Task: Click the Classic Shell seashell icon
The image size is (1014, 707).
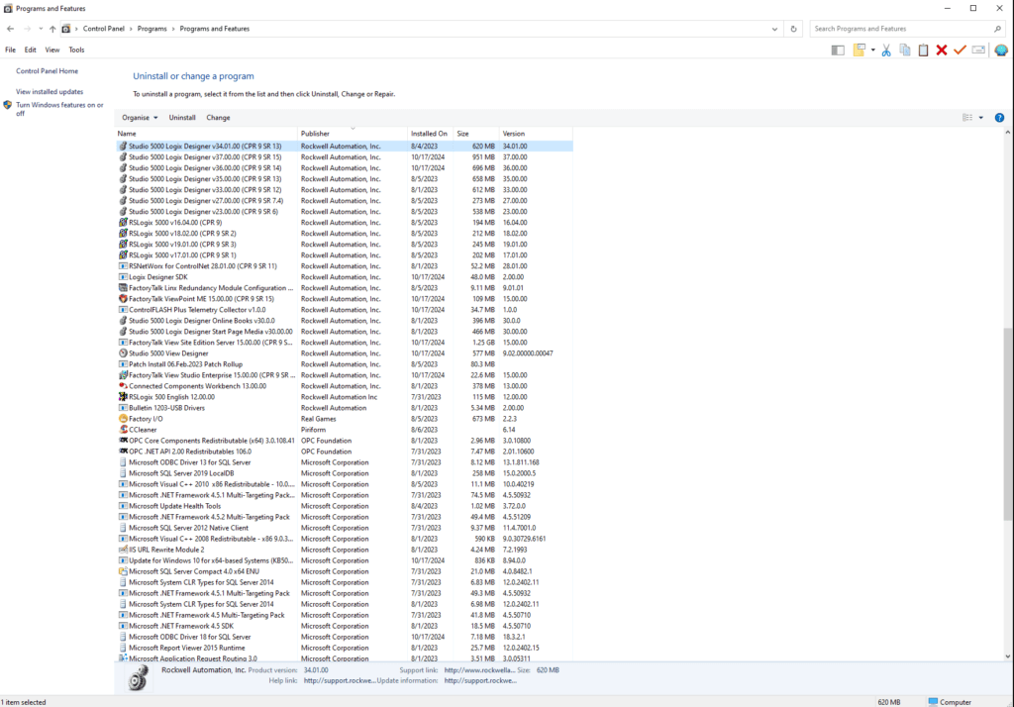Action: [x=1000, y=50]
